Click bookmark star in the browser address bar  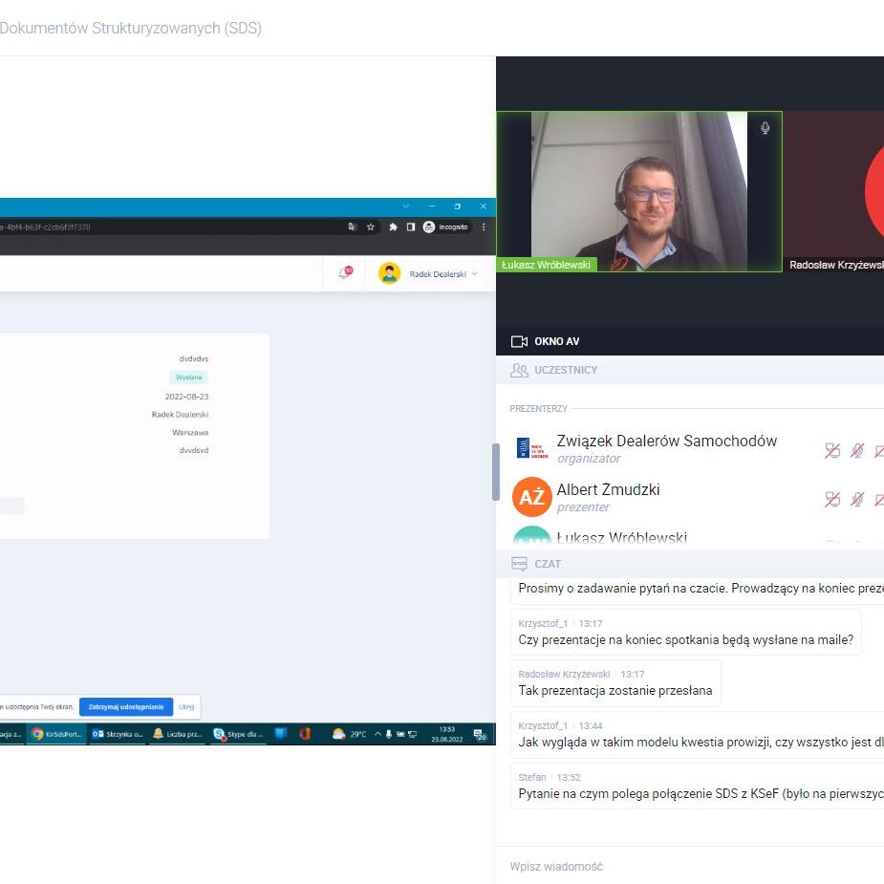click(371, 227)
